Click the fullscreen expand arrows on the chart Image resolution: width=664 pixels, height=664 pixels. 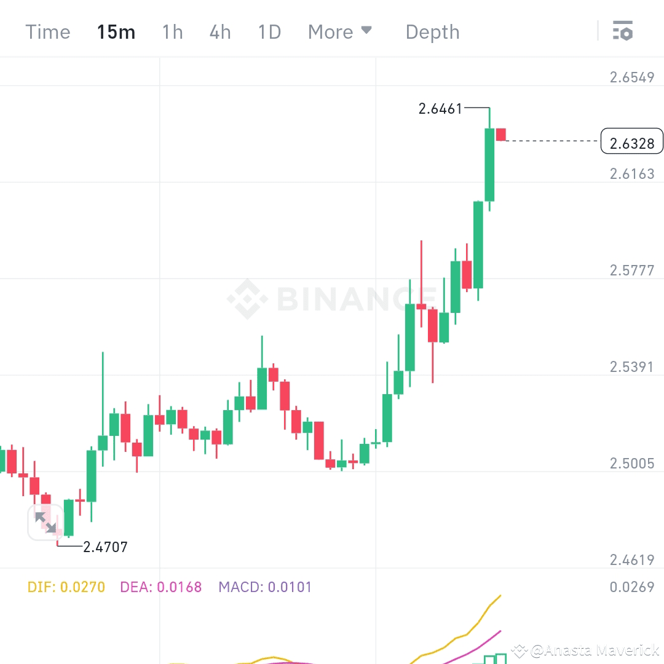(46, 521)
